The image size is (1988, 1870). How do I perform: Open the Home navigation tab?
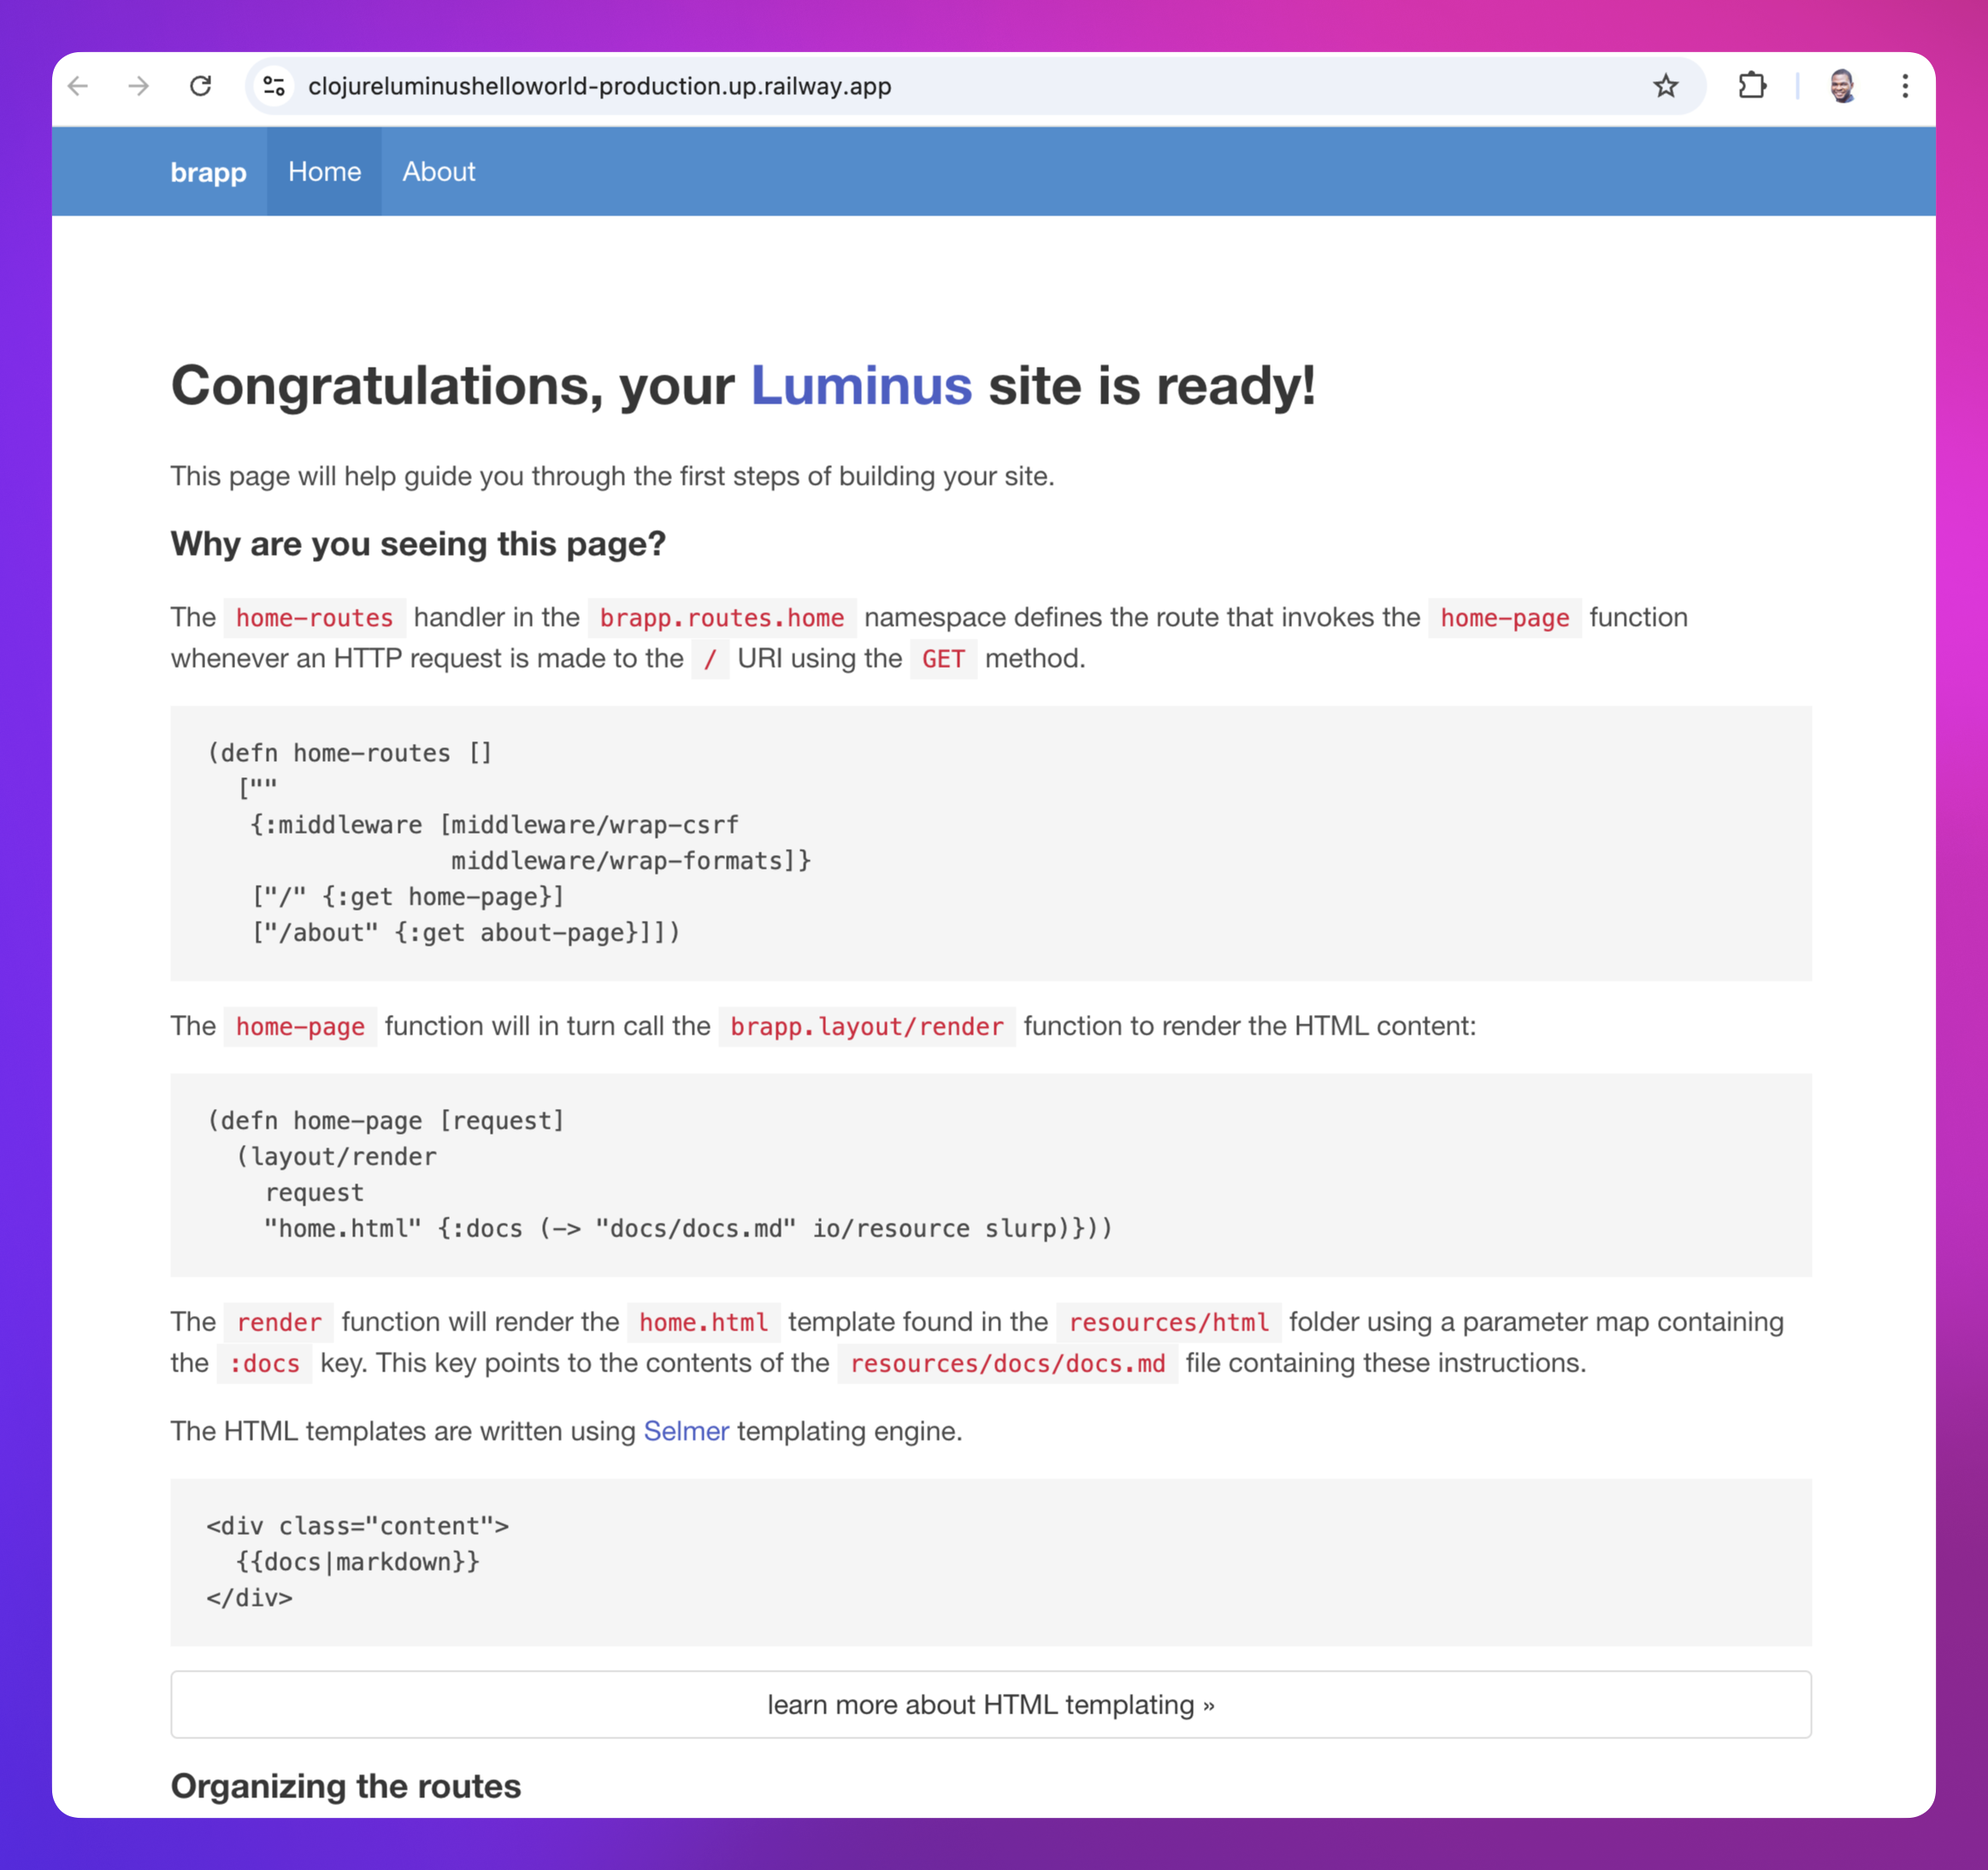pos(324,172)
